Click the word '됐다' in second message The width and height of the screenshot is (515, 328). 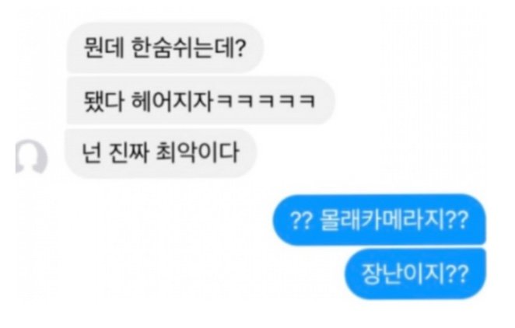(103, 100)
